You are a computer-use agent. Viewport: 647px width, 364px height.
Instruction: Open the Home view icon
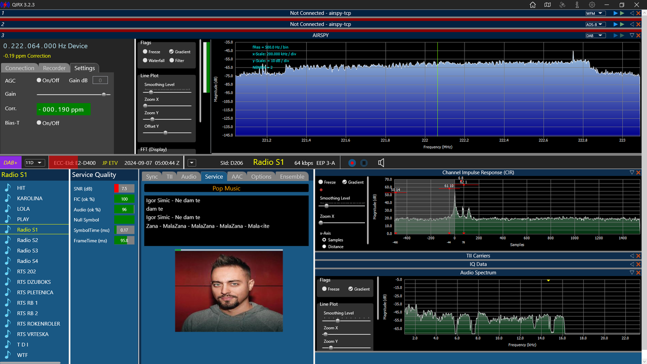[533, 5]
